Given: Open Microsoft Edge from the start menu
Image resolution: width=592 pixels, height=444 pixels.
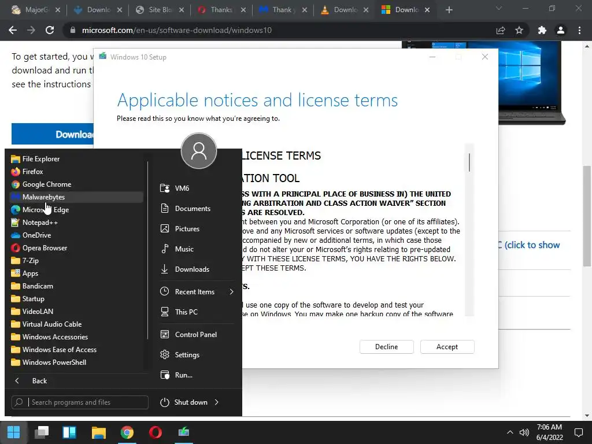Looking at the screenshot, I should [76, 209].
